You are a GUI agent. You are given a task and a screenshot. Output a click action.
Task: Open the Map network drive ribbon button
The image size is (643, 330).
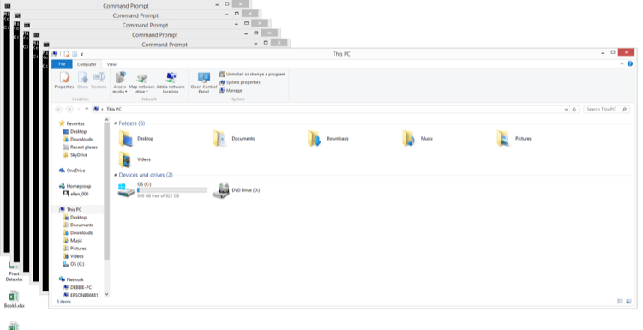pos(141,83)
